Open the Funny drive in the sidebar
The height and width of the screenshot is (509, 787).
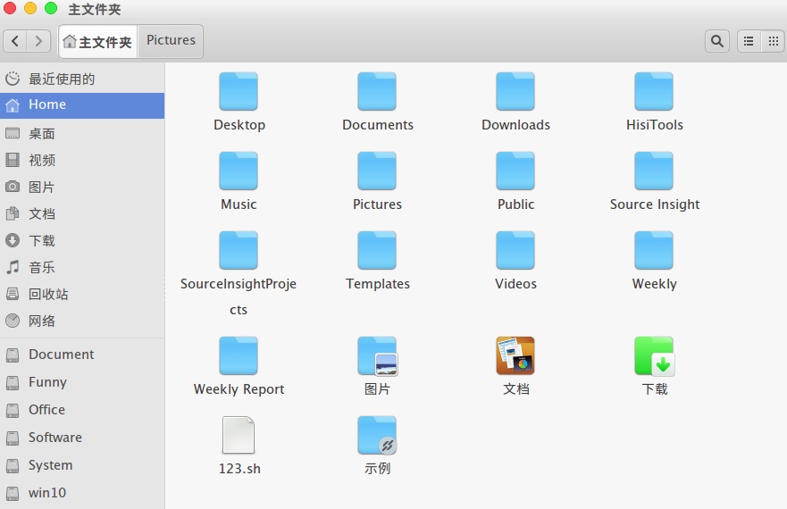[82, 382]
